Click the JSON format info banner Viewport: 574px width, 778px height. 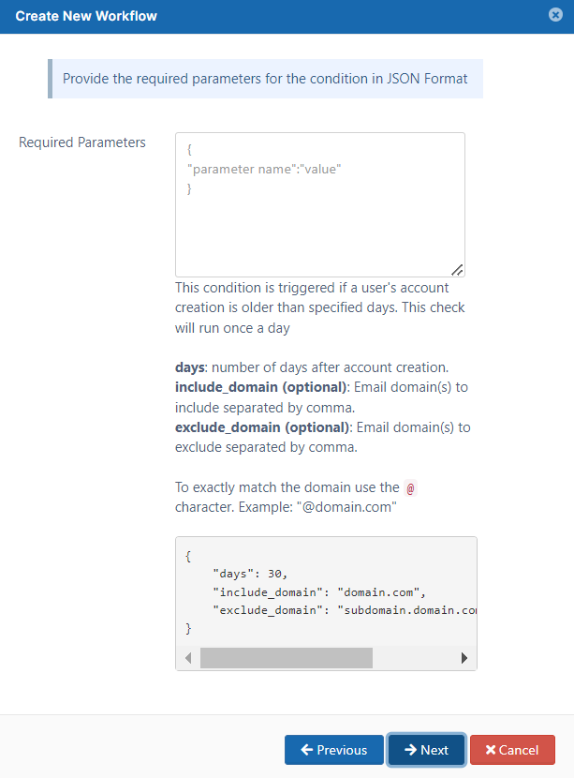(265, 79)
